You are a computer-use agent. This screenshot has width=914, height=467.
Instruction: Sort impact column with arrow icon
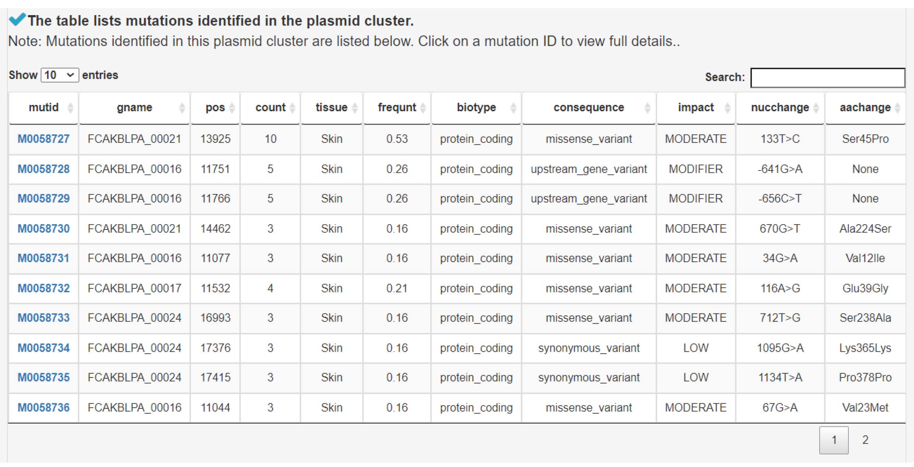pyautogui.click(x=727, y=108)
